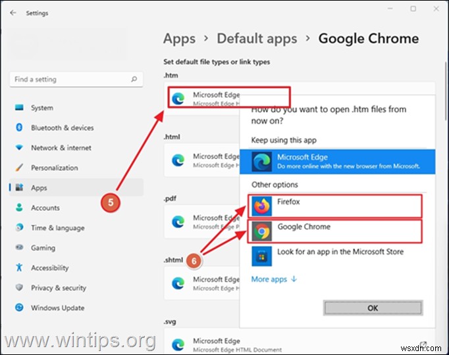Screen dimensions: 449x355
Task: Keep using Microsoft Edge option
Action: tap(337, 162)
